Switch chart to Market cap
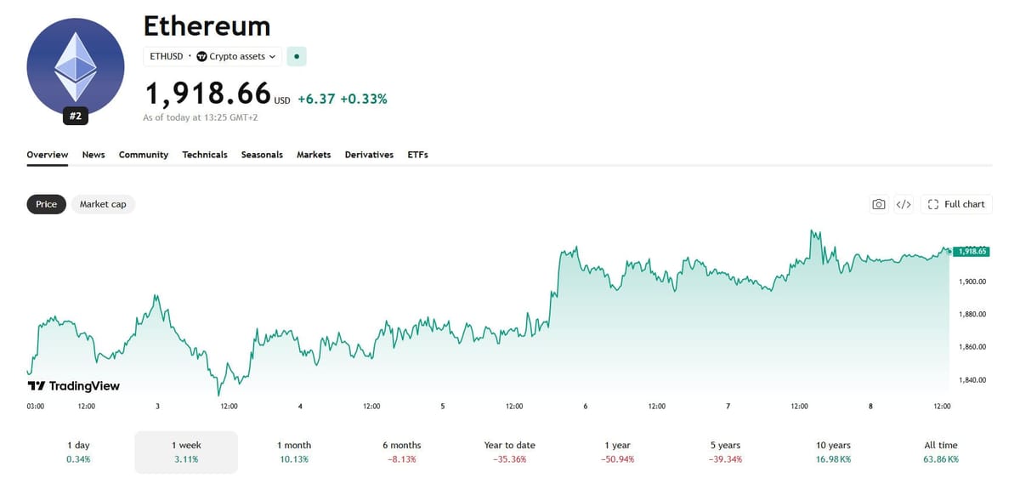Image resolution: width=1020 pixels, height=478 pixels. pyautogui.click(x=103, y=204)
